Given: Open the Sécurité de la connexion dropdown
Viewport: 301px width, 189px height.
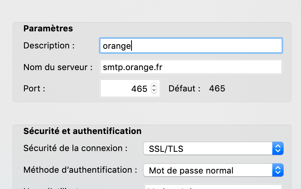Looking at the screenshot, I should click(x=209, y=149).
